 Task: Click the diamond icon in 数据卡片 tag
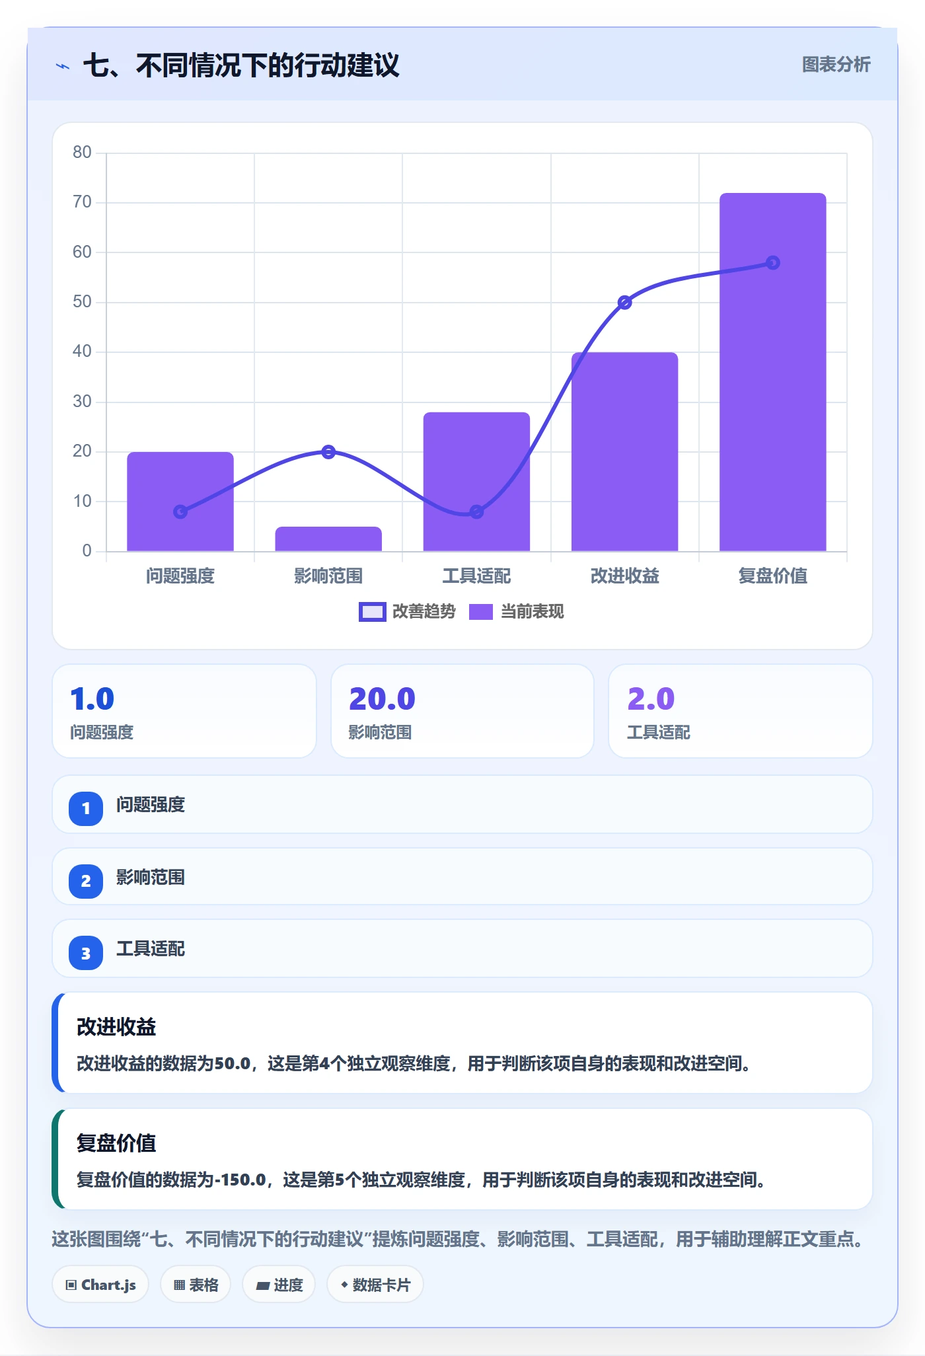344,1285
